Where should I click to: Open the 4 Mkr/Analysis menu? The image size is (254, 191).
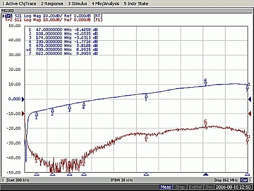(106, 4)
